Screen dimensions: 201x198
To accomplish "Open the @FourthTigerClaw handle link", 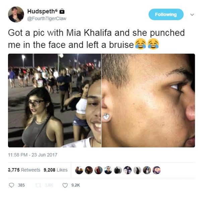I will [x=47, y=18].
